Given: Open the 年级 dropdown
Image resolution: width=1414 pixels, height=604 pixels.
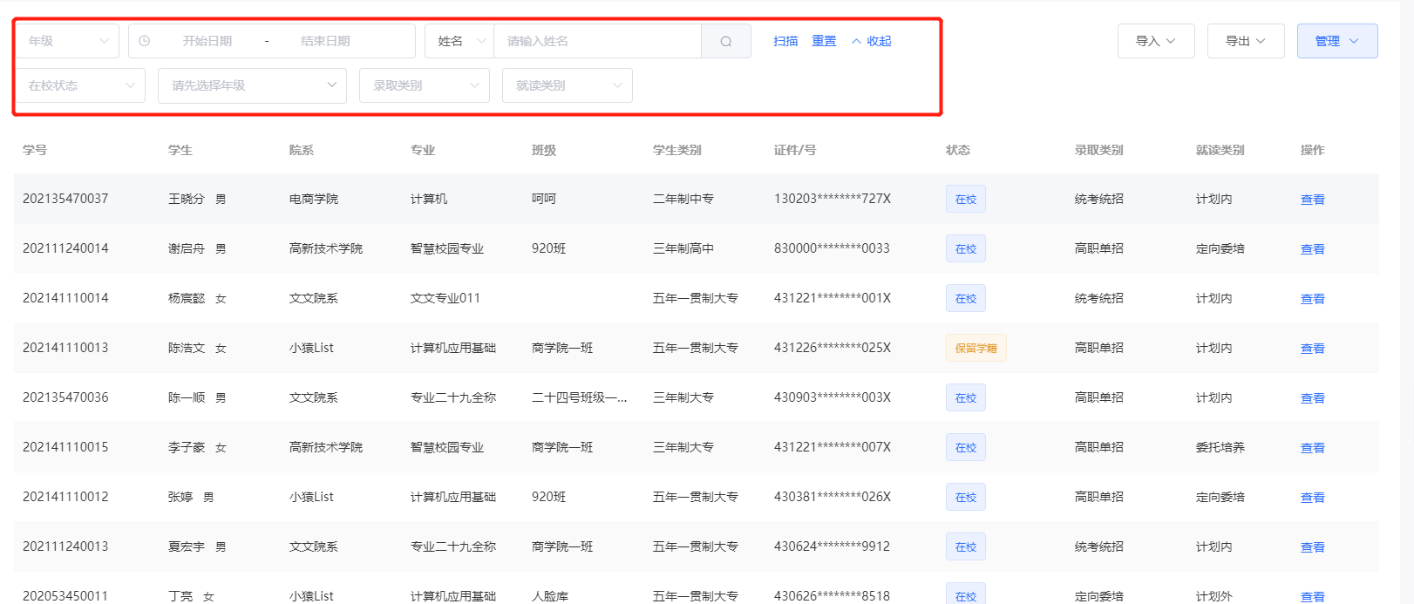Looking at the screenshot, I should (68, 41).
